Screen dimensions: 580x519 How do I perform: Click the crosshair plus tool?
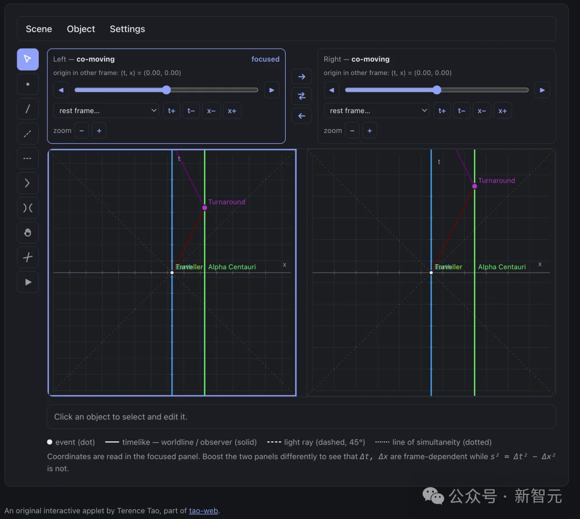28,257
